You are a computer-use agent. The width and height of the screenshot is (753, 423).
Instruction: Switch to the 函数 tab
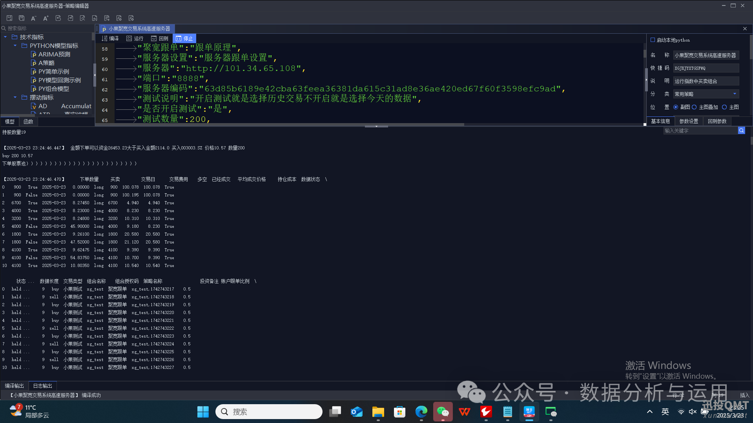[x=28, y=122]
